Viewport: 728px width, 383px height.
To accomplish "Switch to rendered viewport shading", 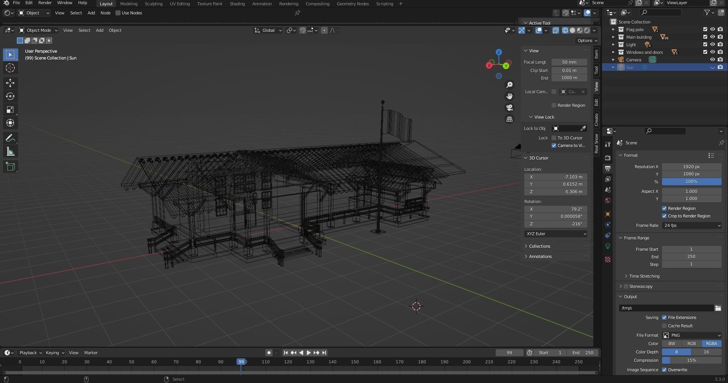I will tap(587, 30).
